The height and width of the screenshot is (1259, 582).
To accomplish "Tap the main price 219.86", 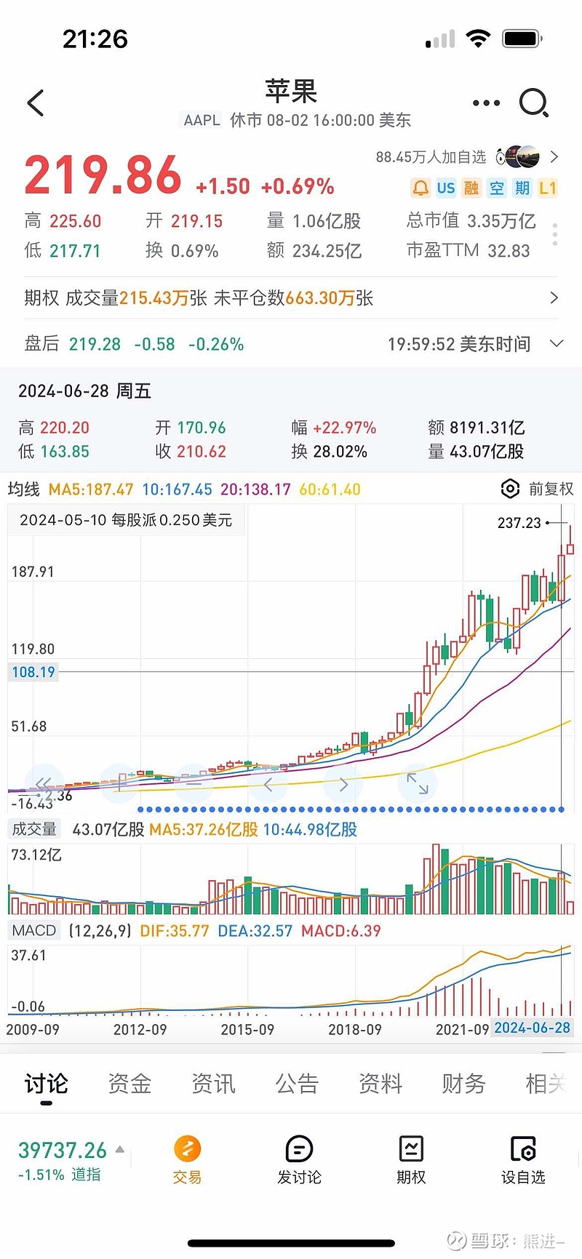I will pyautogui.click(x=103, y=175).
